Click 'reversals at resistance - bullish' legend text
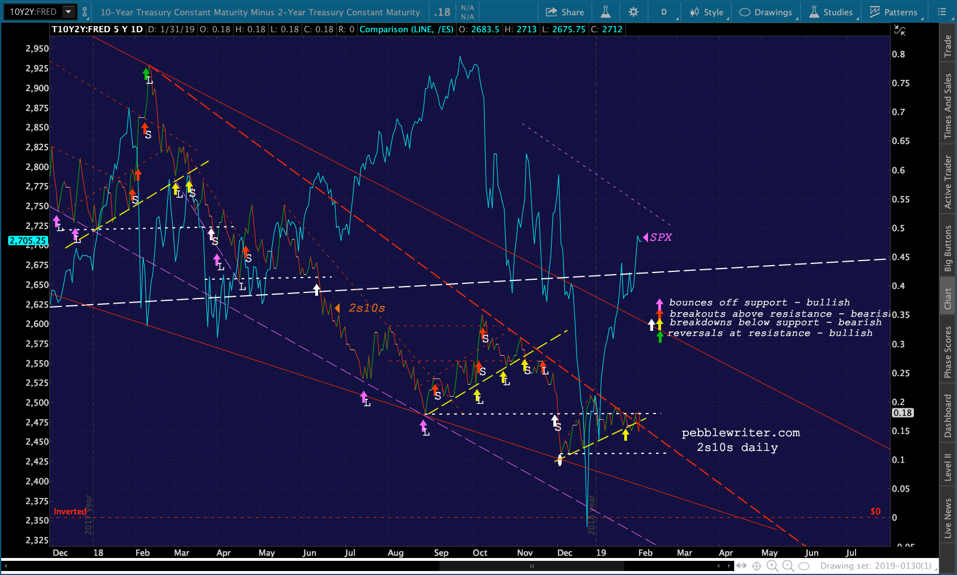Screen dimensions: 957x575 770,333
